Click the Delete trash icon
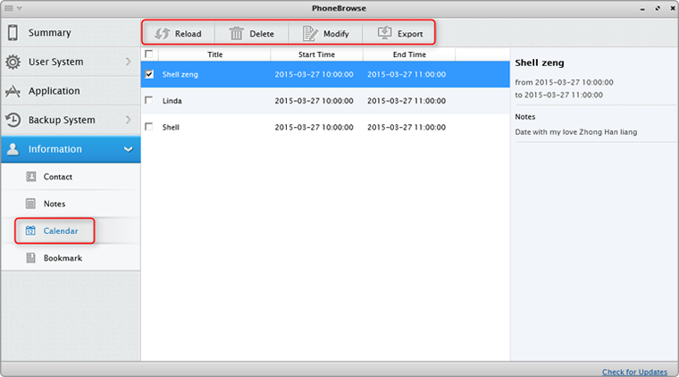This screenshot has height=377, width=679. 237,34
